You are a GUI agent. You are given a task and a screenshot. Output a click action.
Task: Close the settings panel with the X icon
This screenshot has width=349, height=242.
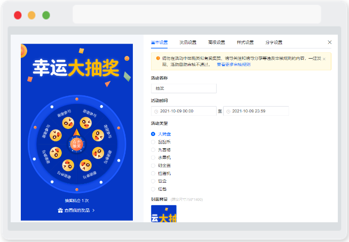(330, 42)
